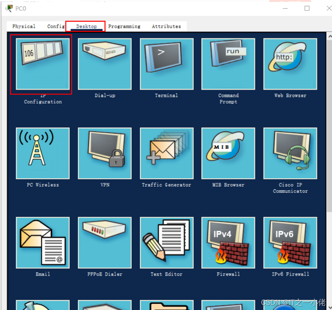
Task: Select the Desktop tab
Action: tap(86, 26)
